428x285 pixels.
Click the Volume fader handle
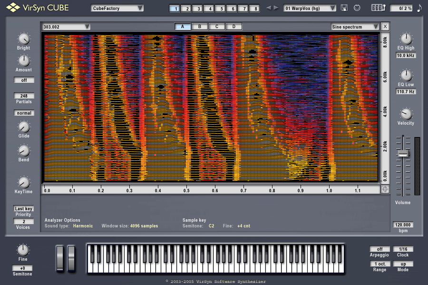pos(403,153)
